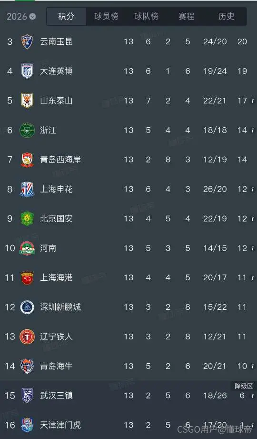Viewport: 257px width, 439px height.
Task: Switch to the 球队榜 tab
Action: (x=146, y=16)
